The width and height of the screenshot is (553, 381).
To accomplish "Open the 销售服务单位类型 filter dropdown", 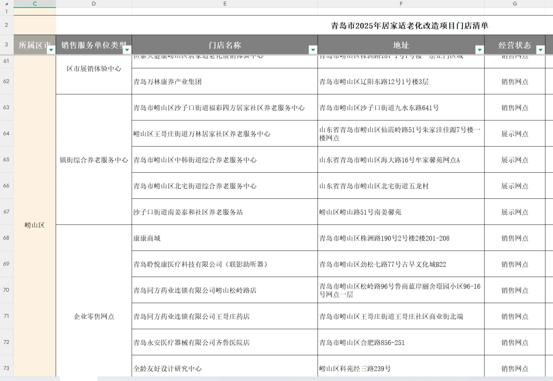I will click(127, 50).
